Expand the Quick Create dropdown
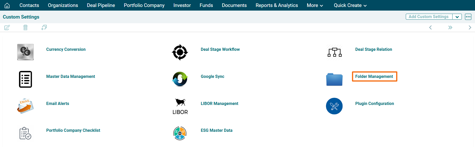 350,5
